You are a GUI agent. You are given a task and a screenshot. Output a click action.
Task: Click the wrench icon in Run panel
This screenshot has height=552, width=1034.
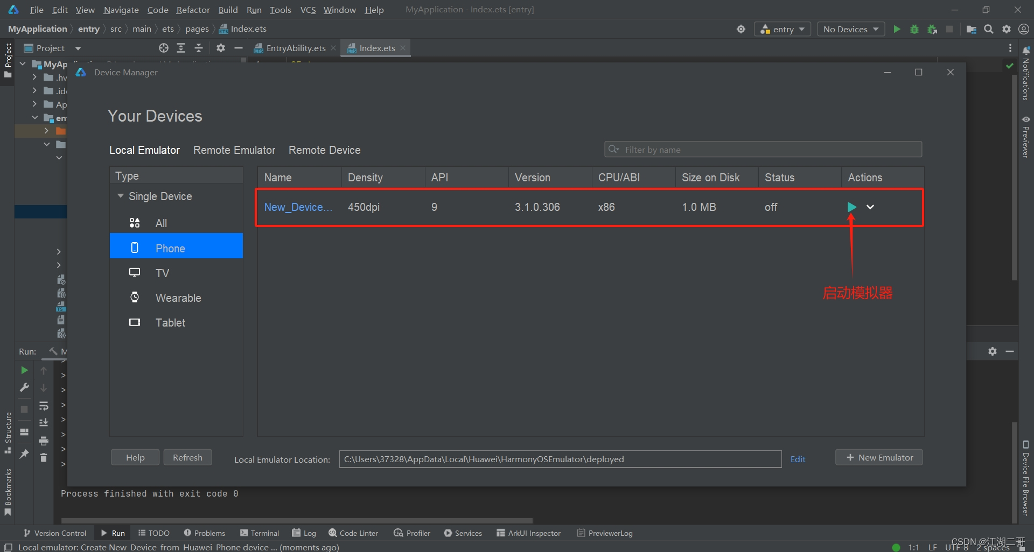click(24, 387)
